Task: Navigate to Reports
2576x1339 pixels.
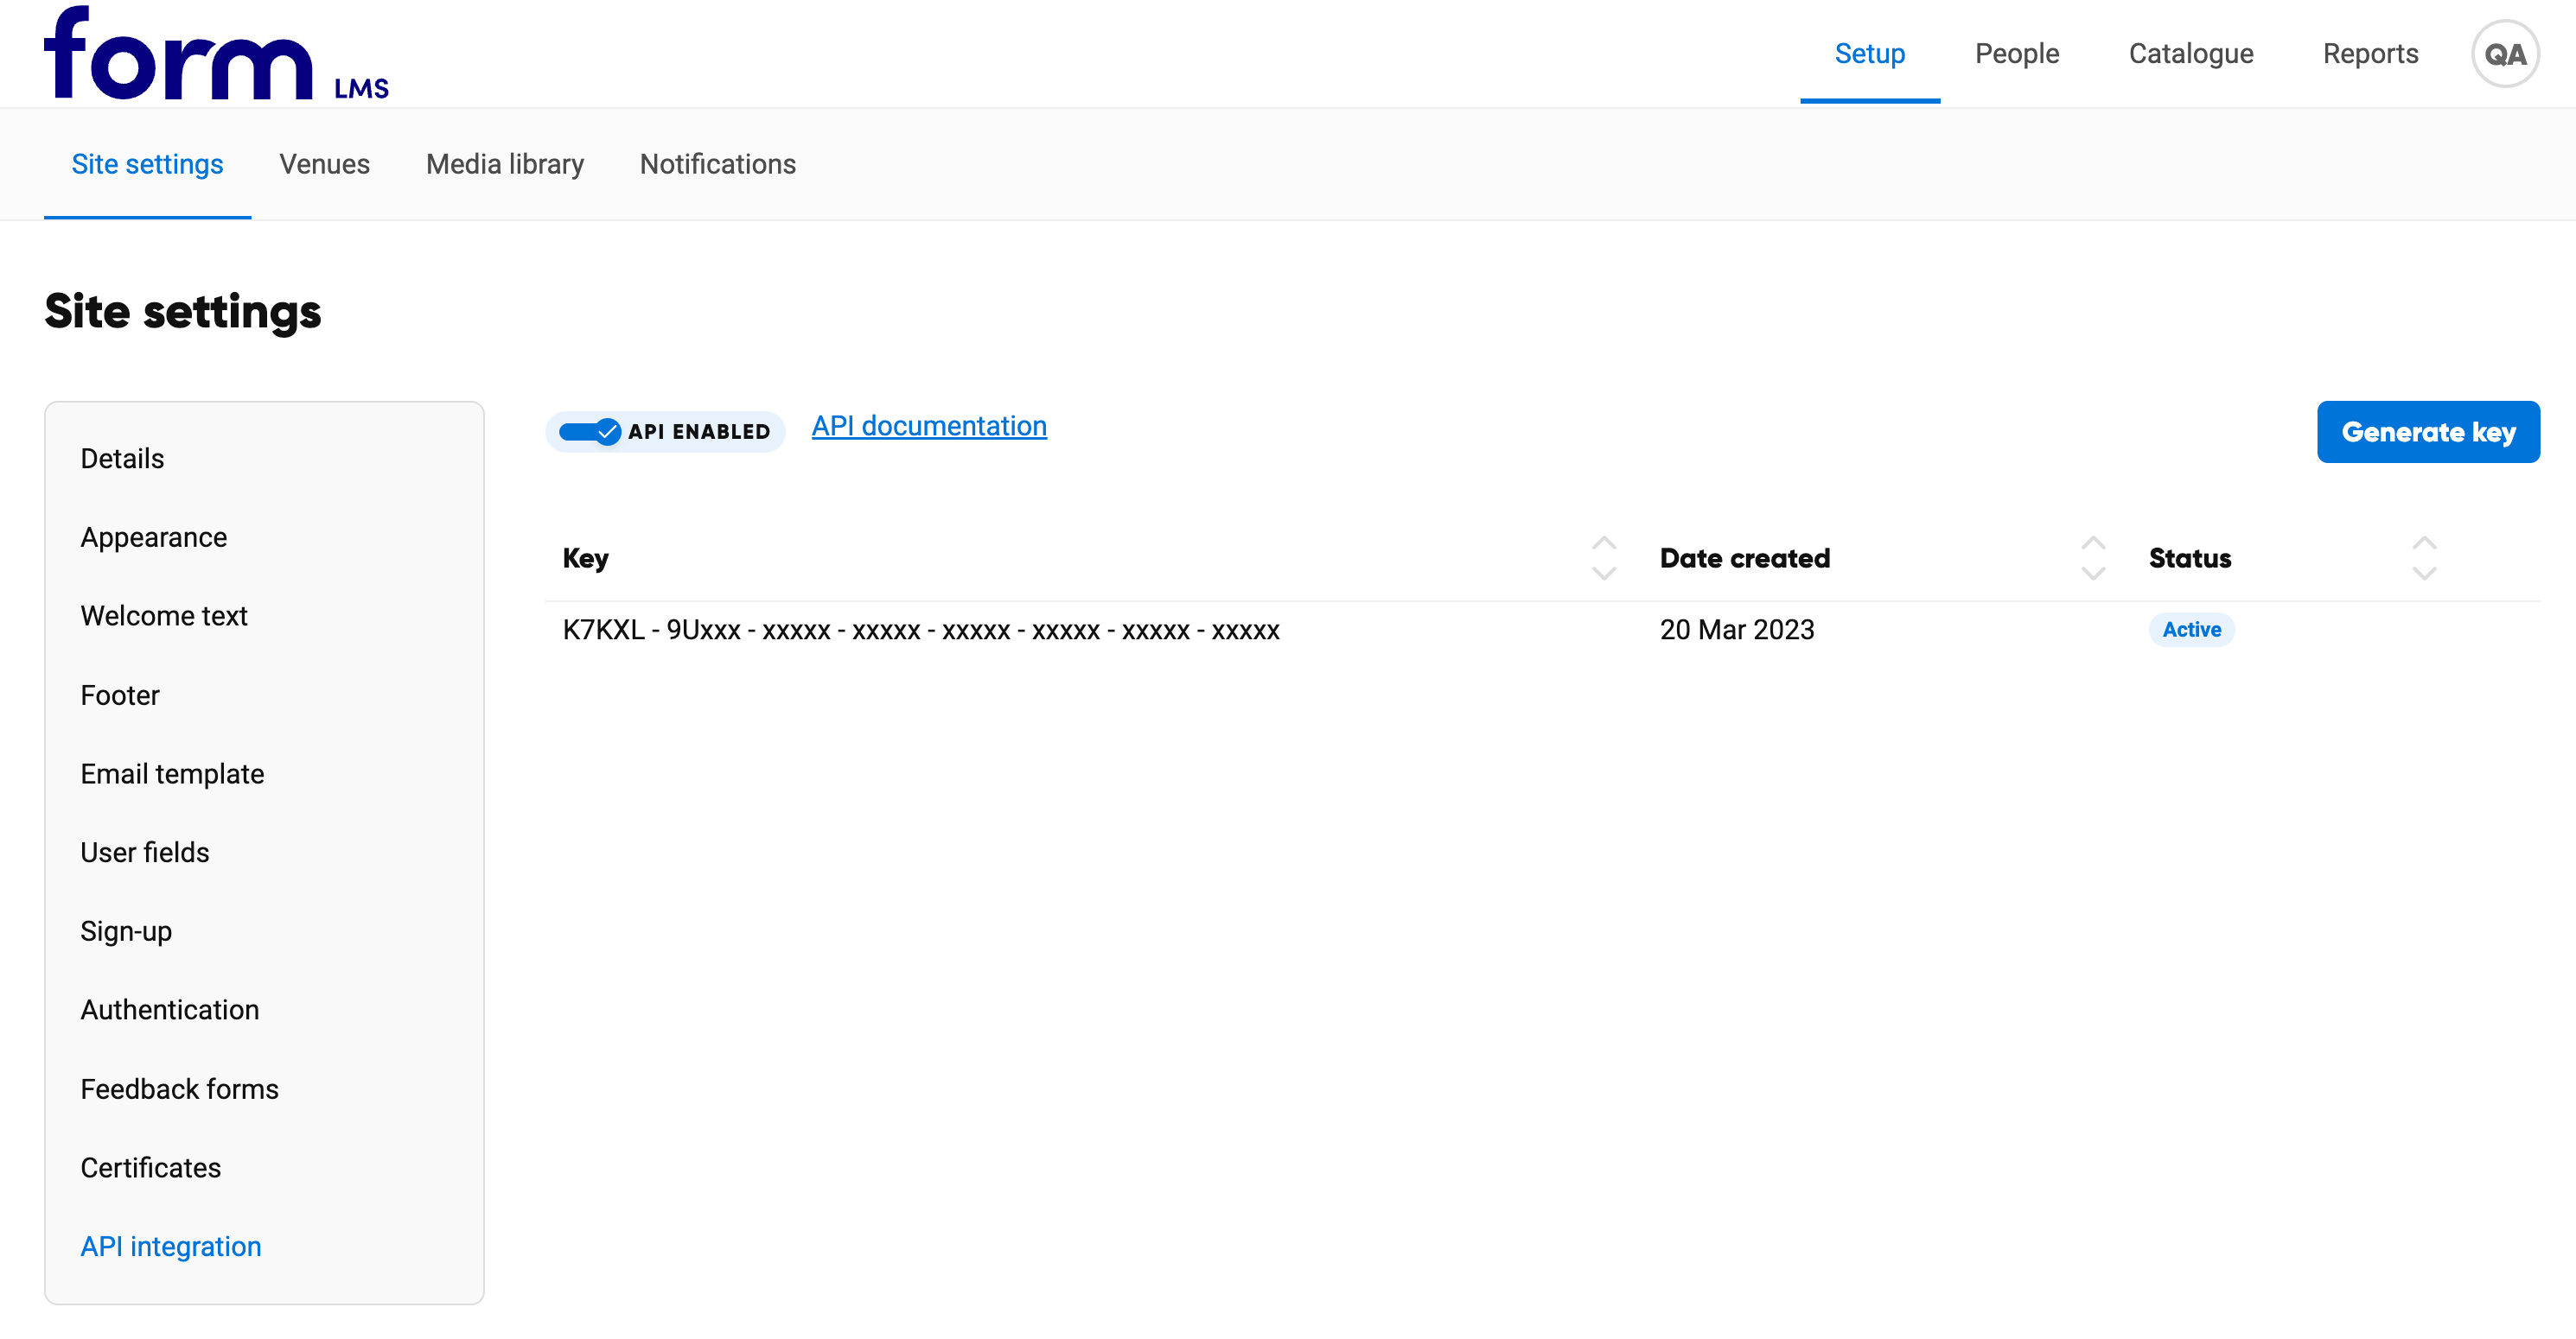Action: pyautogui.click(x=2370, y=54)
